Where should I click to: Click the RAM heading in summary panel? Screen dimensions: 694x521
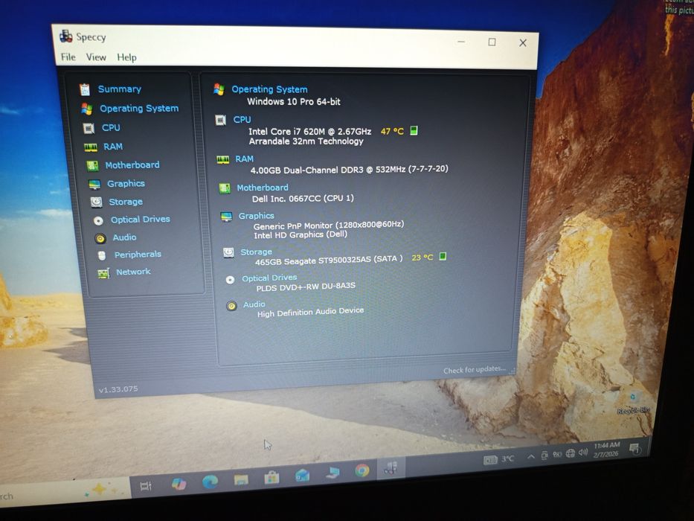point(244,159)
